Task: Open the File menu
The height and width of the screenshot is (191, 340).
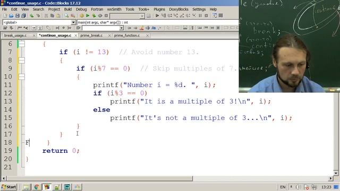Action: point(5,10)
